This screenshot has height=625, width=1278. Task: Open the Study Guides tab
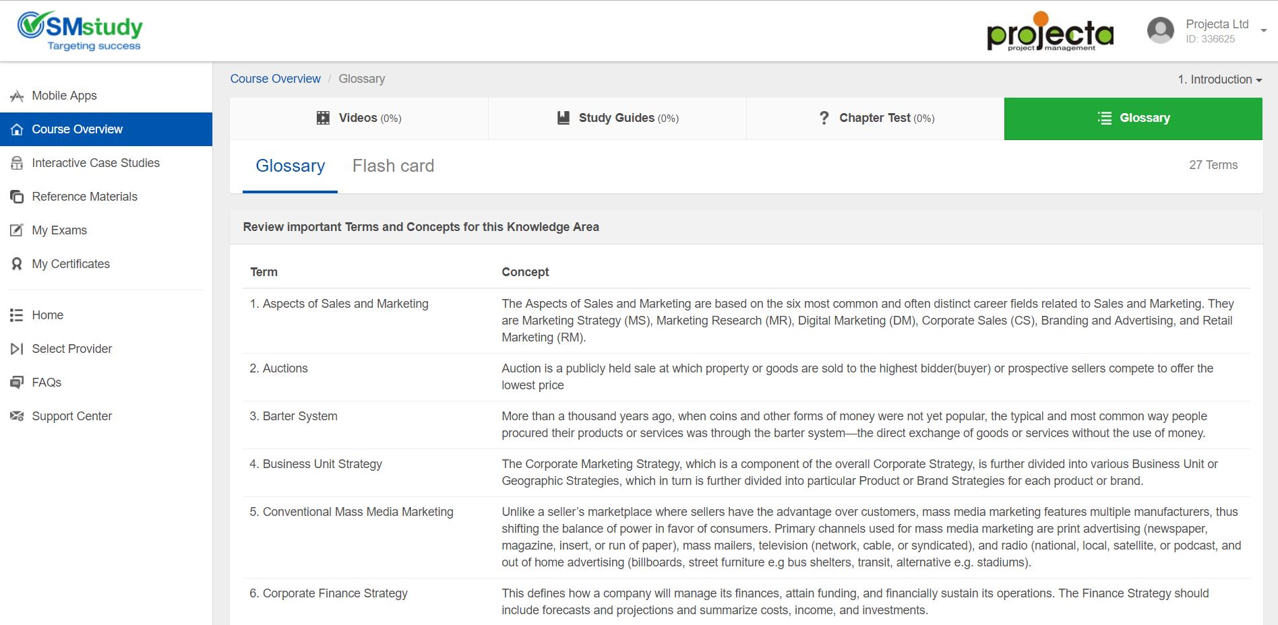617,119
